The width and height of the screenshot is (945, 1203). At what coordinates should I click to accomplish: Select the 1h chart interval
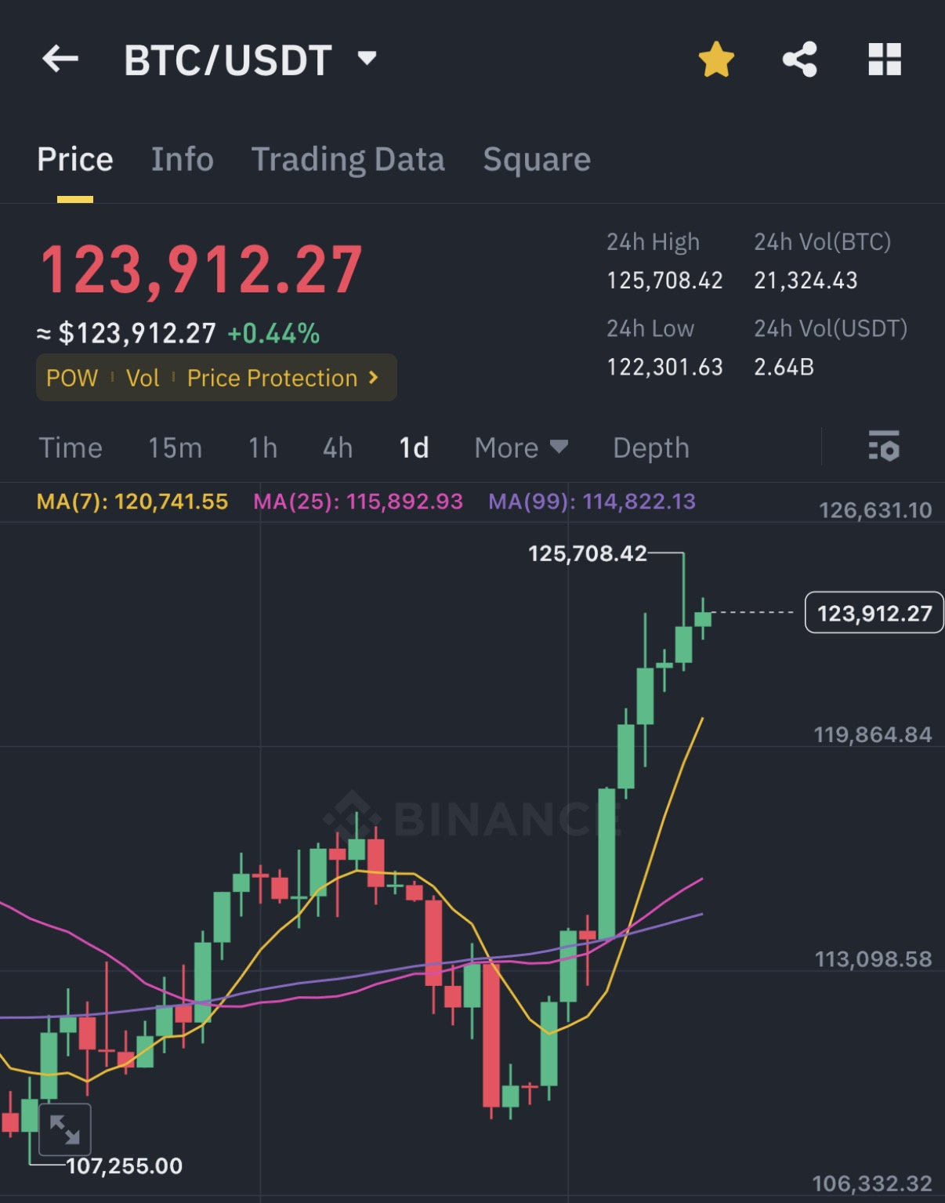(x=262, y=448)
